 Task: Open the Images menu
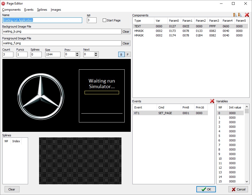click(x=56, y=10)
